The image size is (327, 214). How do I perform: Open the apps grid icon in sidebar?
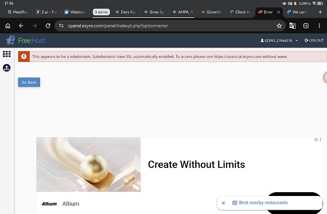click(7, 54)
